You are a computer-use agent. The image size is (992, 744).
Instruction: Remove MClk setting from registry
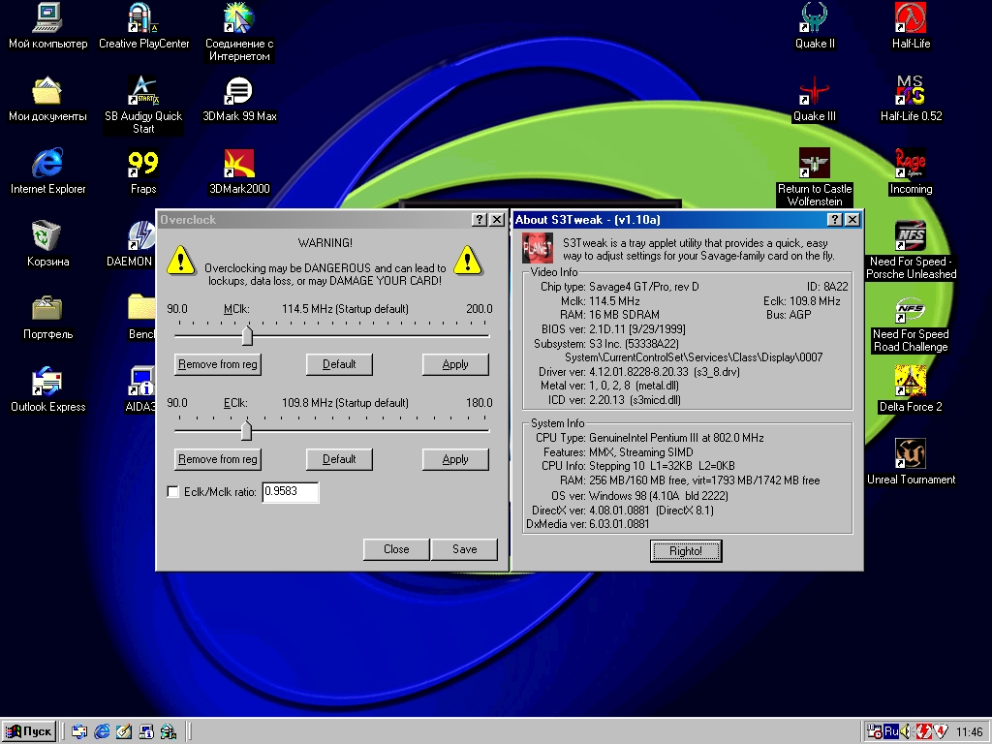(218, 364)
